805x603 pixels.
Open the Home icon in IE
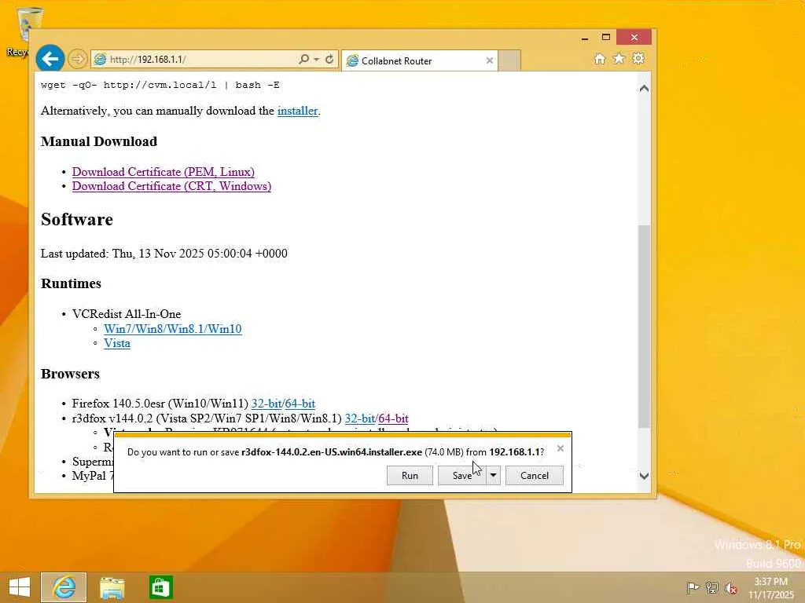599,59
